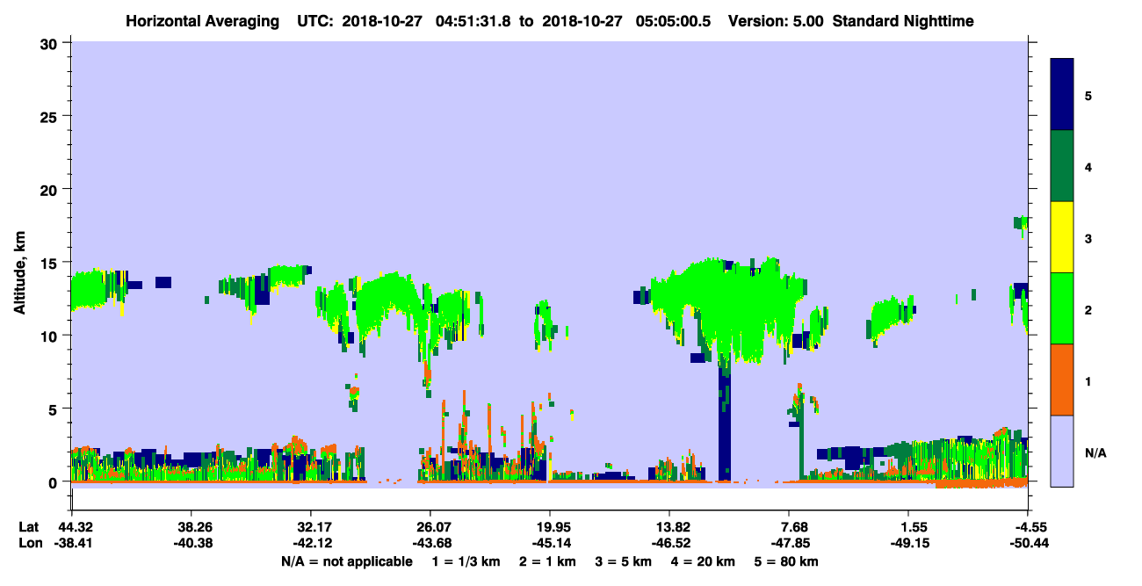The height and width of the screenshot is (586, 1142).
Task: Click the latitude value 7.68
Action: pyautogui.click(x=789, y=527)
